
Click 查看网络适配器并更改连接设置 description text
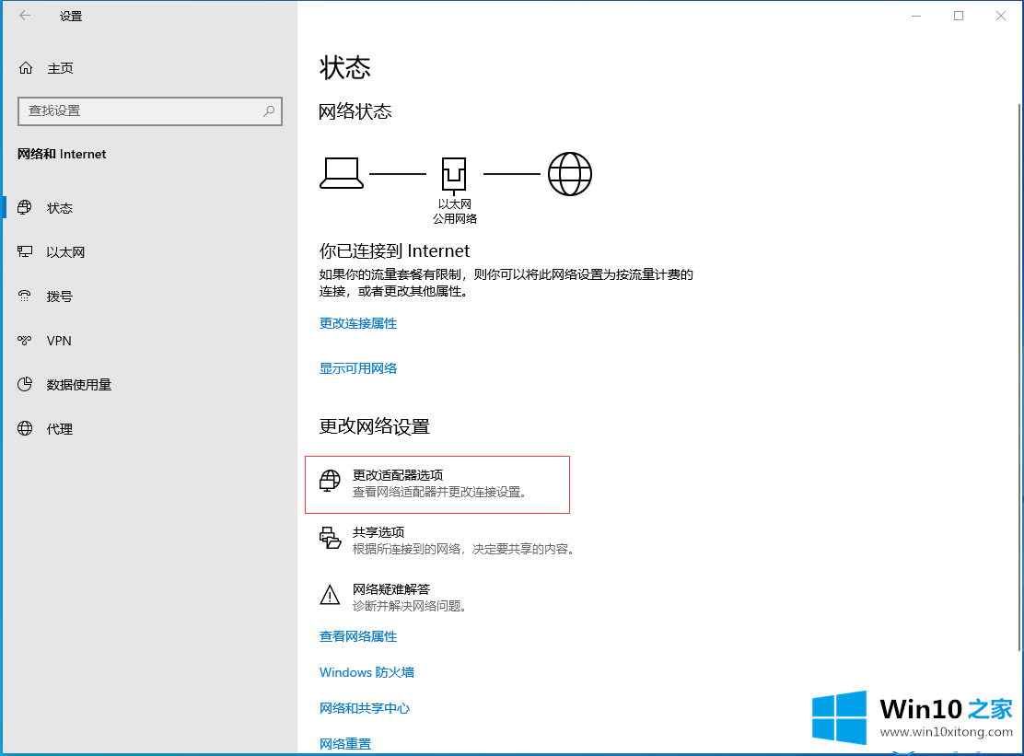pos(439,493)
